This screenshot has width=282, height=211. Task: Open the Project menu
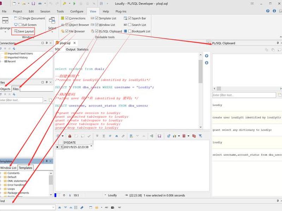[x=17, y=11]
